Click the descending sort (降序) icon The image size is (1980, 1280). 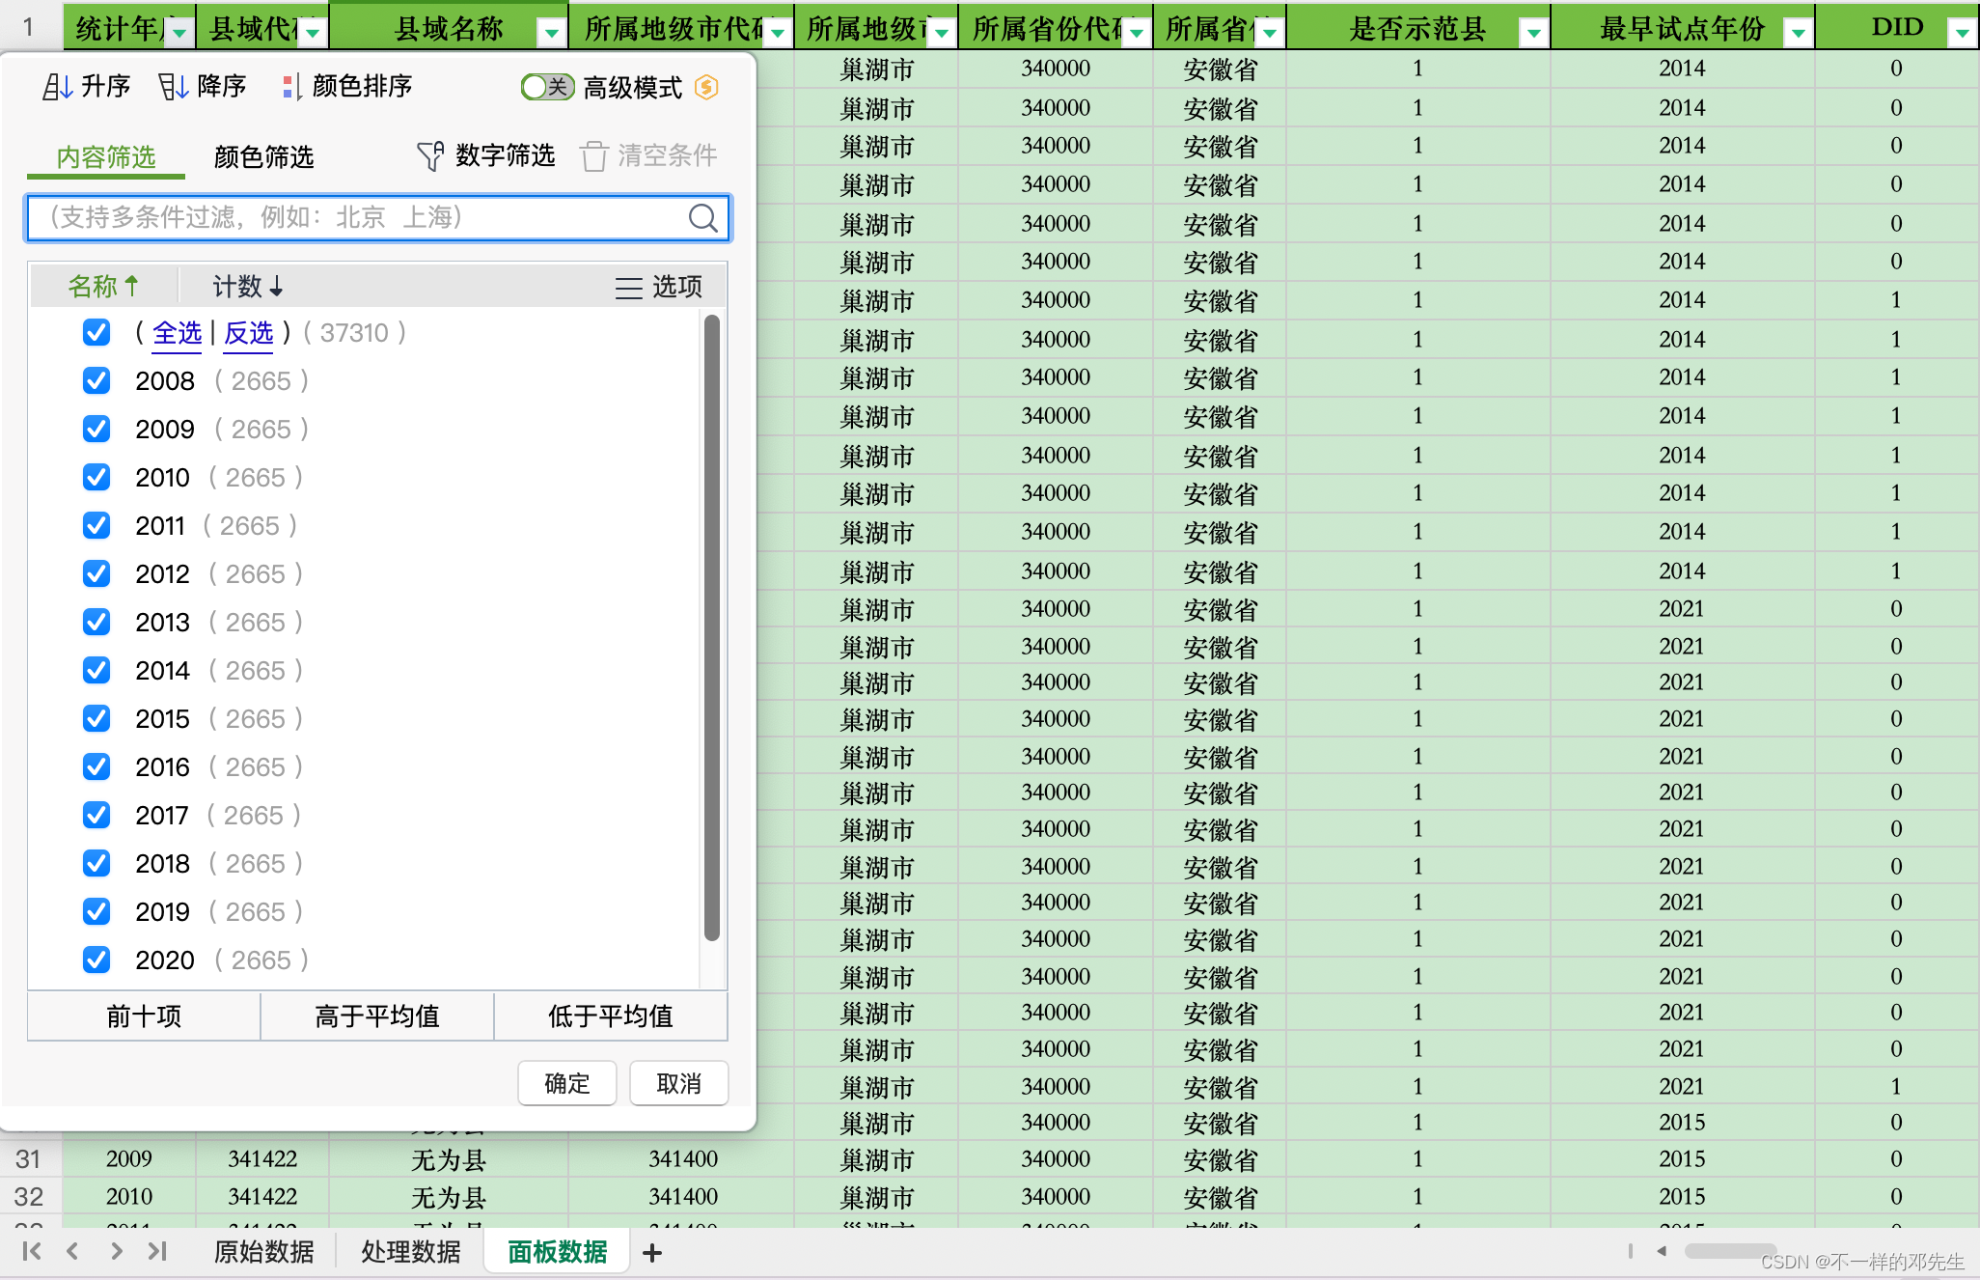point(172,87)
